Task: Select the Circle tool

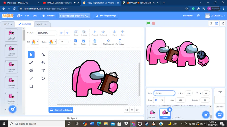Action: point(43,78)
